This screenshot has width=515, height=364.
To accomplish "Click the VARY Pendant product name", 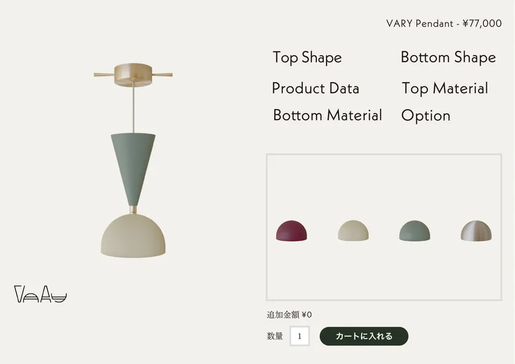I will [x=420, y=24].
